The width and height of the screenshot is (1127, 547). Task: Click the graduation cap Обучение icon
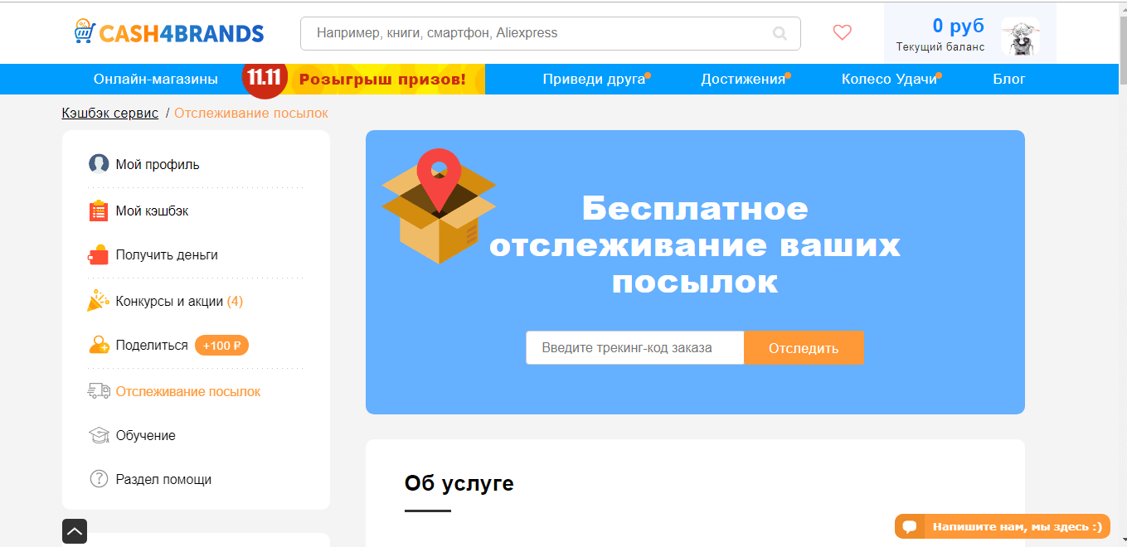coord(99,435)
